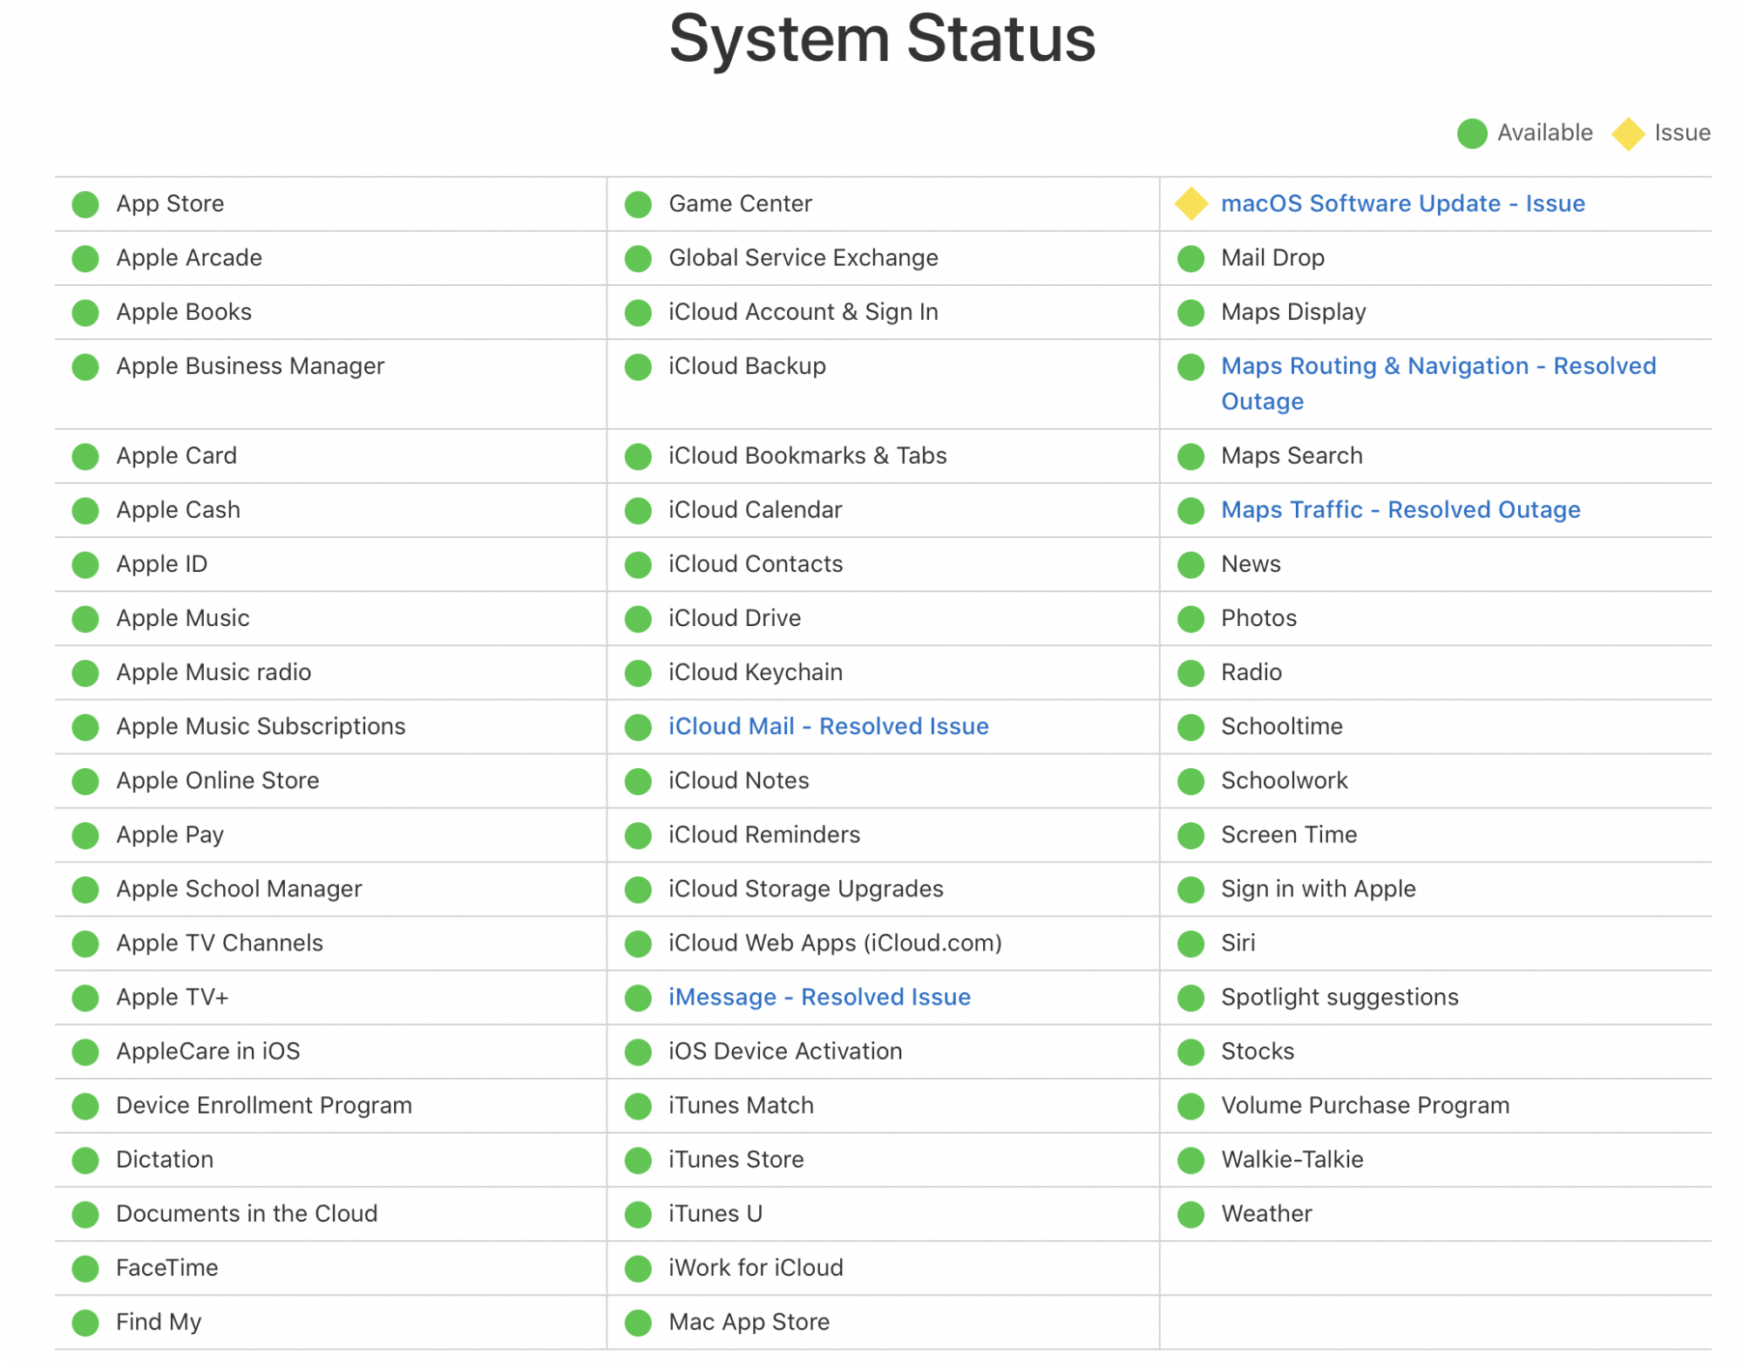Click the System Status page heading
The width and height of the screenshot is (1743, 1362).
(882, 39)
